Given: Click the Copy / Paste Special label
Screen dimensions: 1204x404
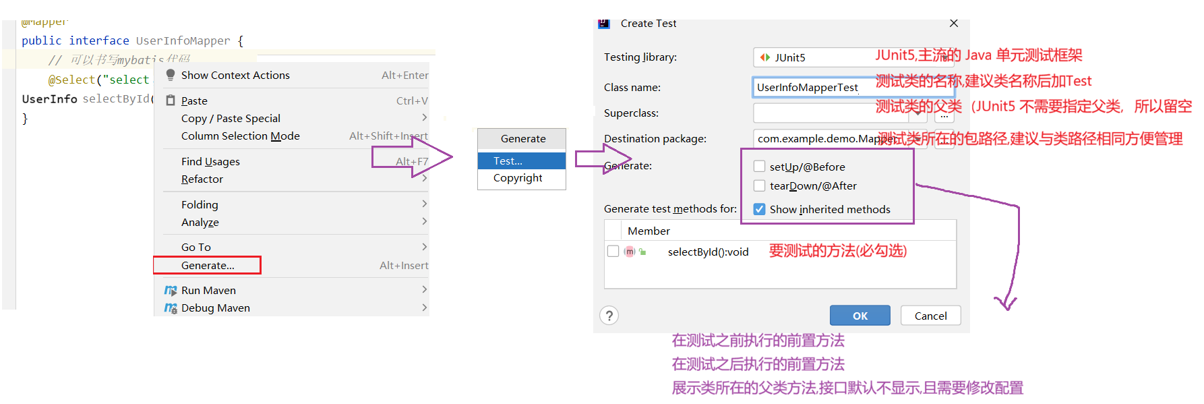Looking at the screenshot, I should [x=231, y=118].
